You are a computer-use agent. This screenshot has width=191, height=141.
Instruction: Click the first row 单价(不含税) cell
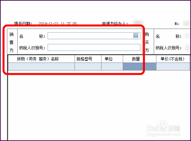coord(173,67)
